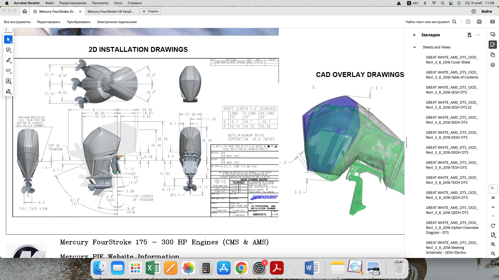Viewport: 499px width, 280px height.
Task: Click the current page number box
Action: coord(493,189)
